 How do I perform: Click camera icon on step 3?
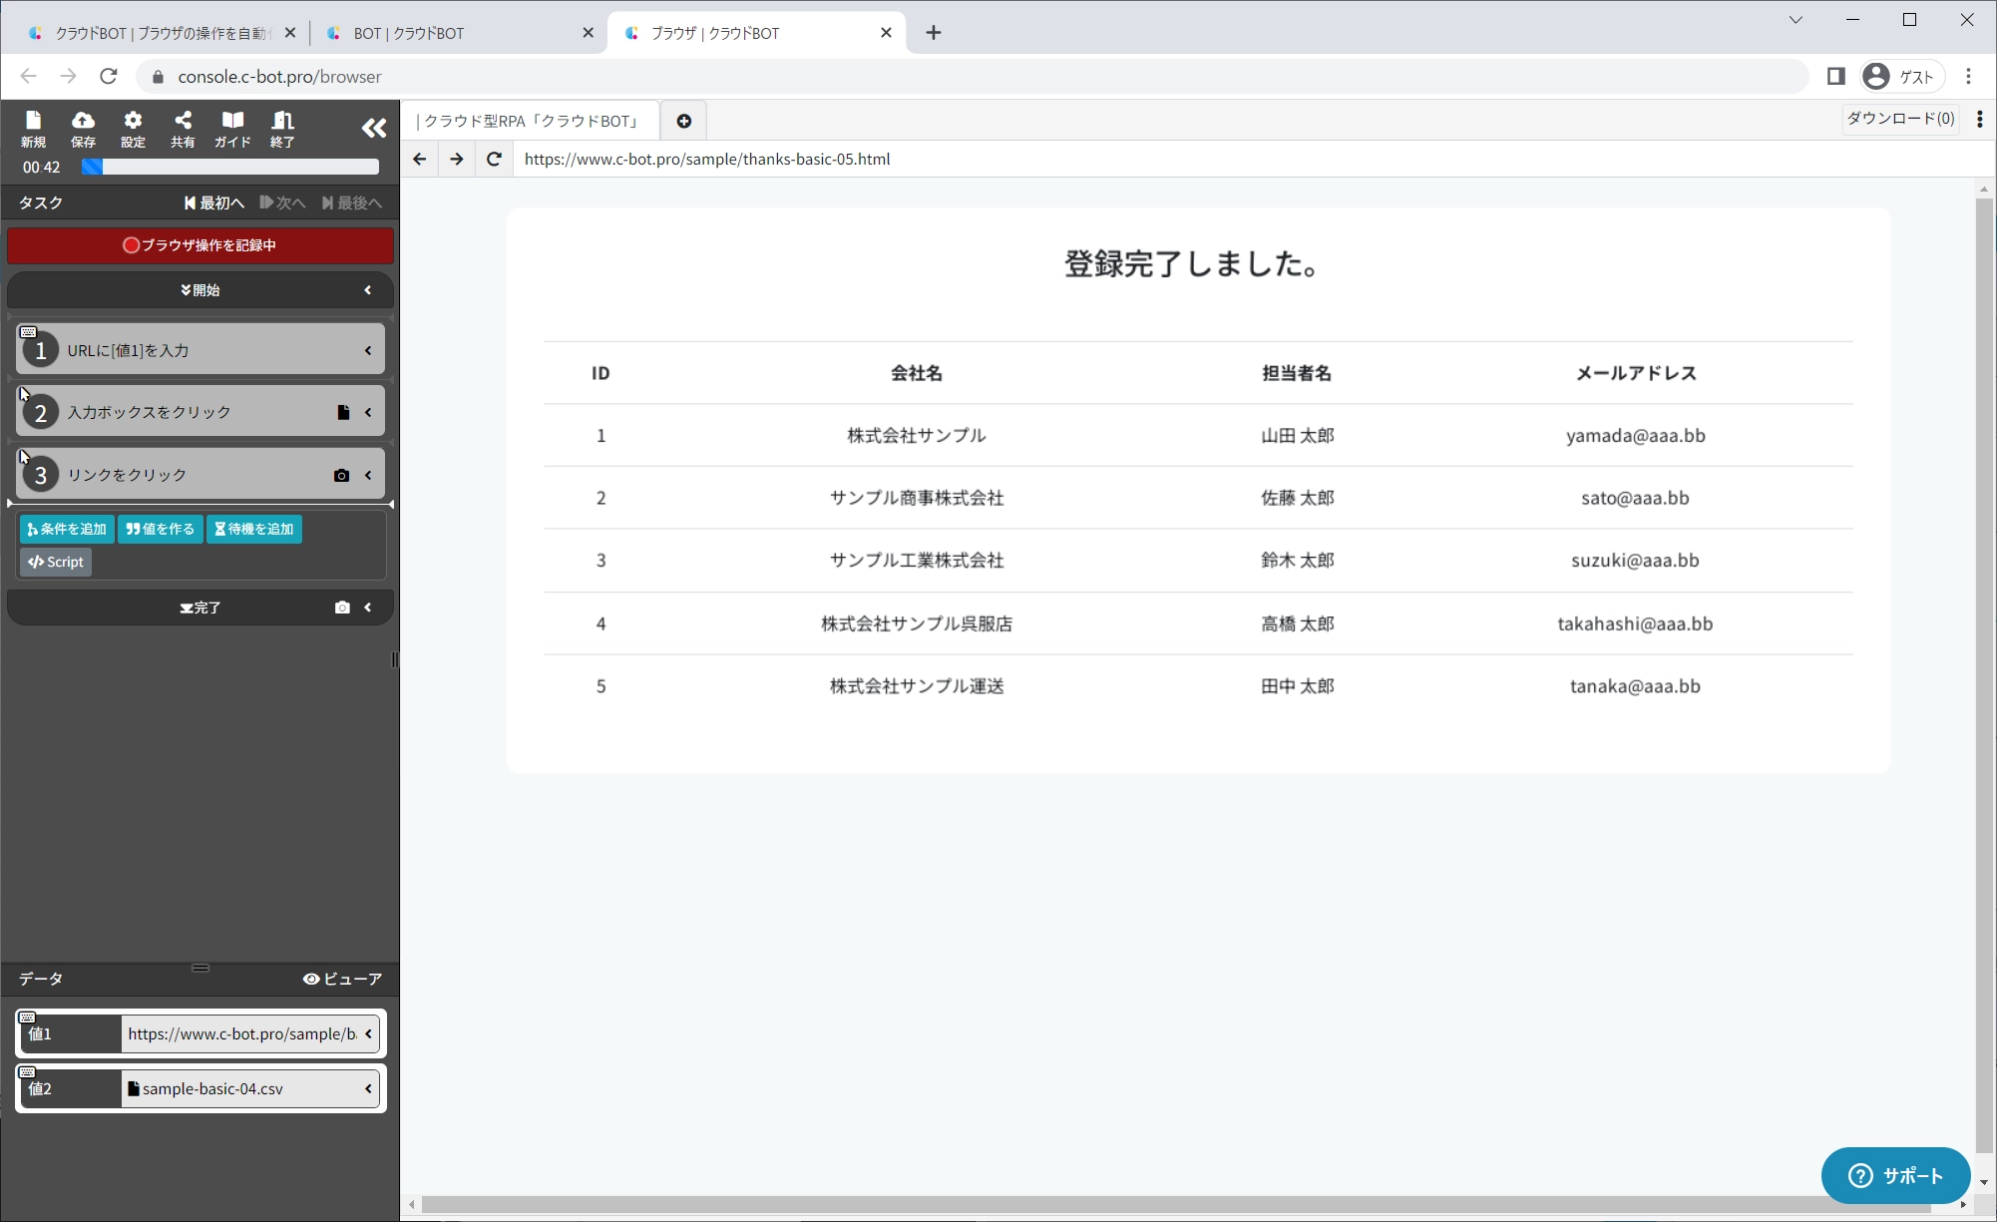coord(341,476)
